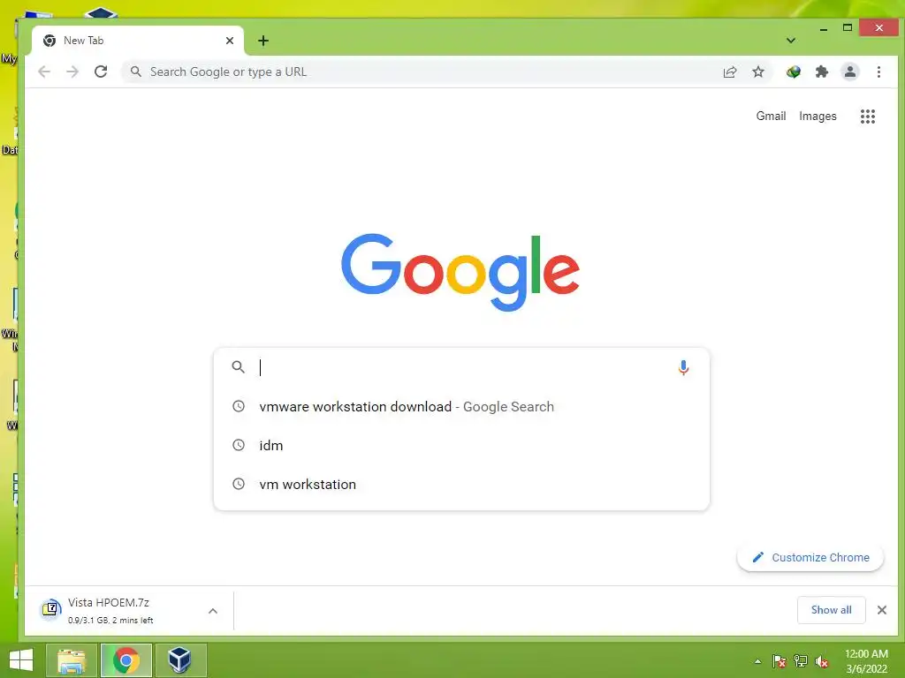Screen dimensions: 905x678
Task: Click the magnifier icon in Google search box
Action: pos(239,366)
